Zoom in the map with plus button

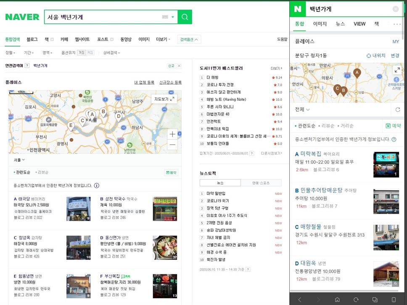click(172, 134)
